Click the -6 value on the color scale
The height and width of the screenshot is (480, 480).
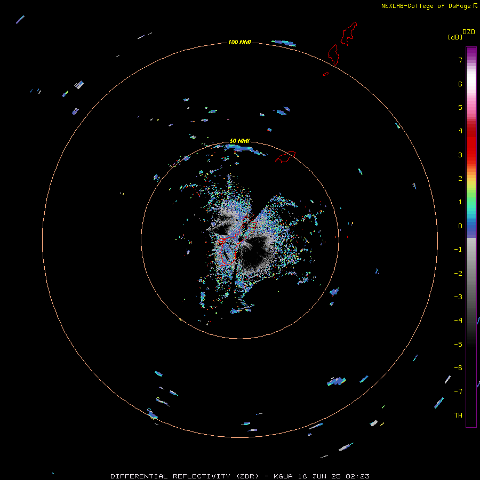(x=458, y=368)
